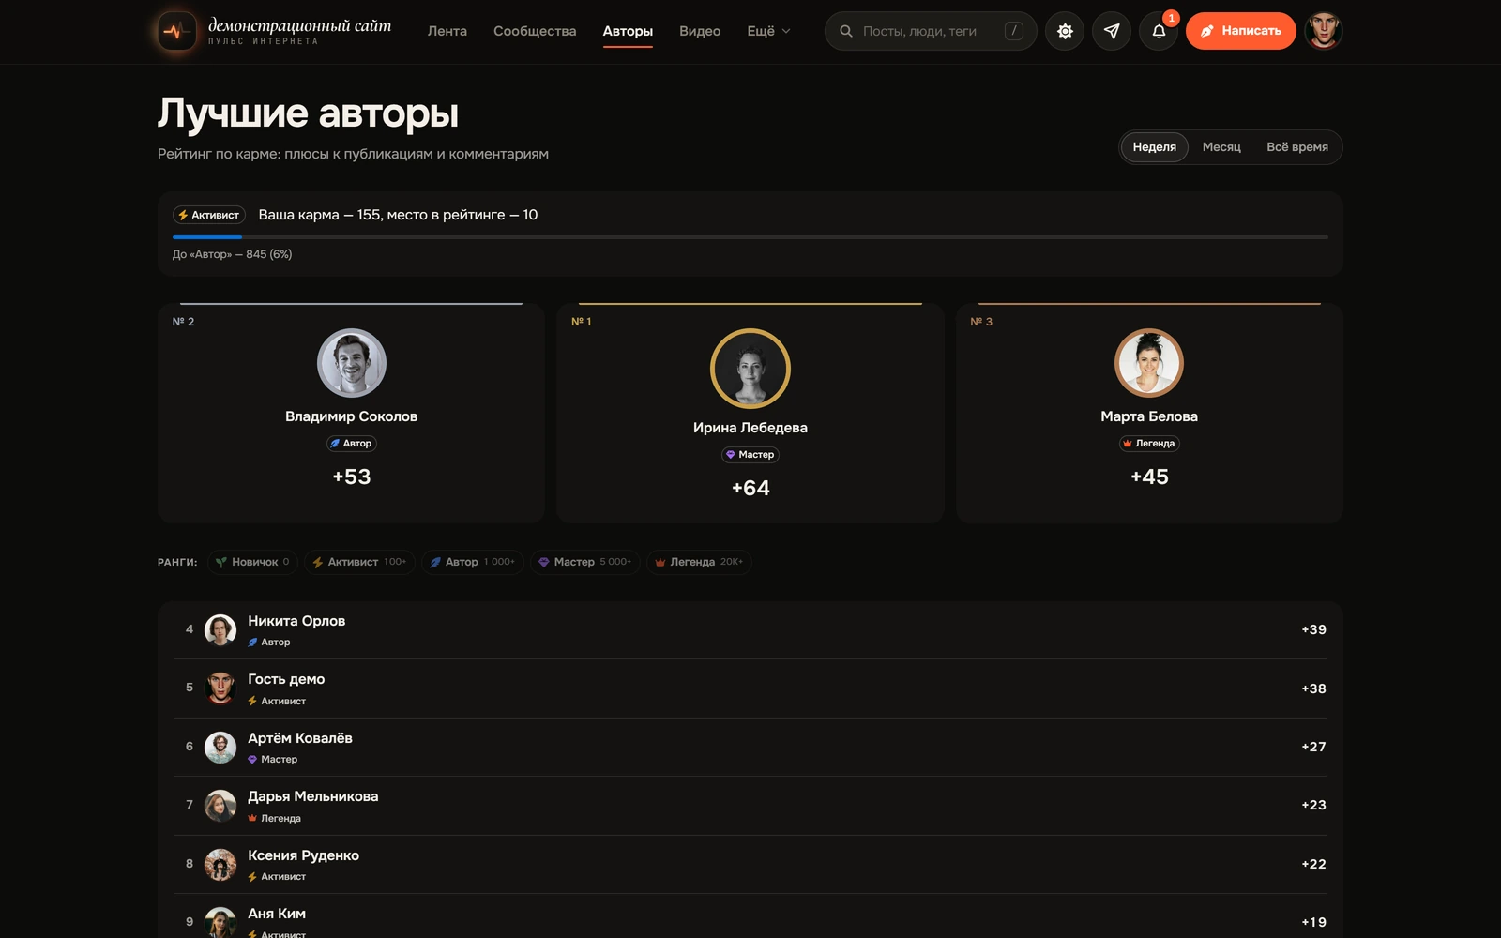
Task: Click the Легенда 20K+ rank chip
Action: pos(699,562)
